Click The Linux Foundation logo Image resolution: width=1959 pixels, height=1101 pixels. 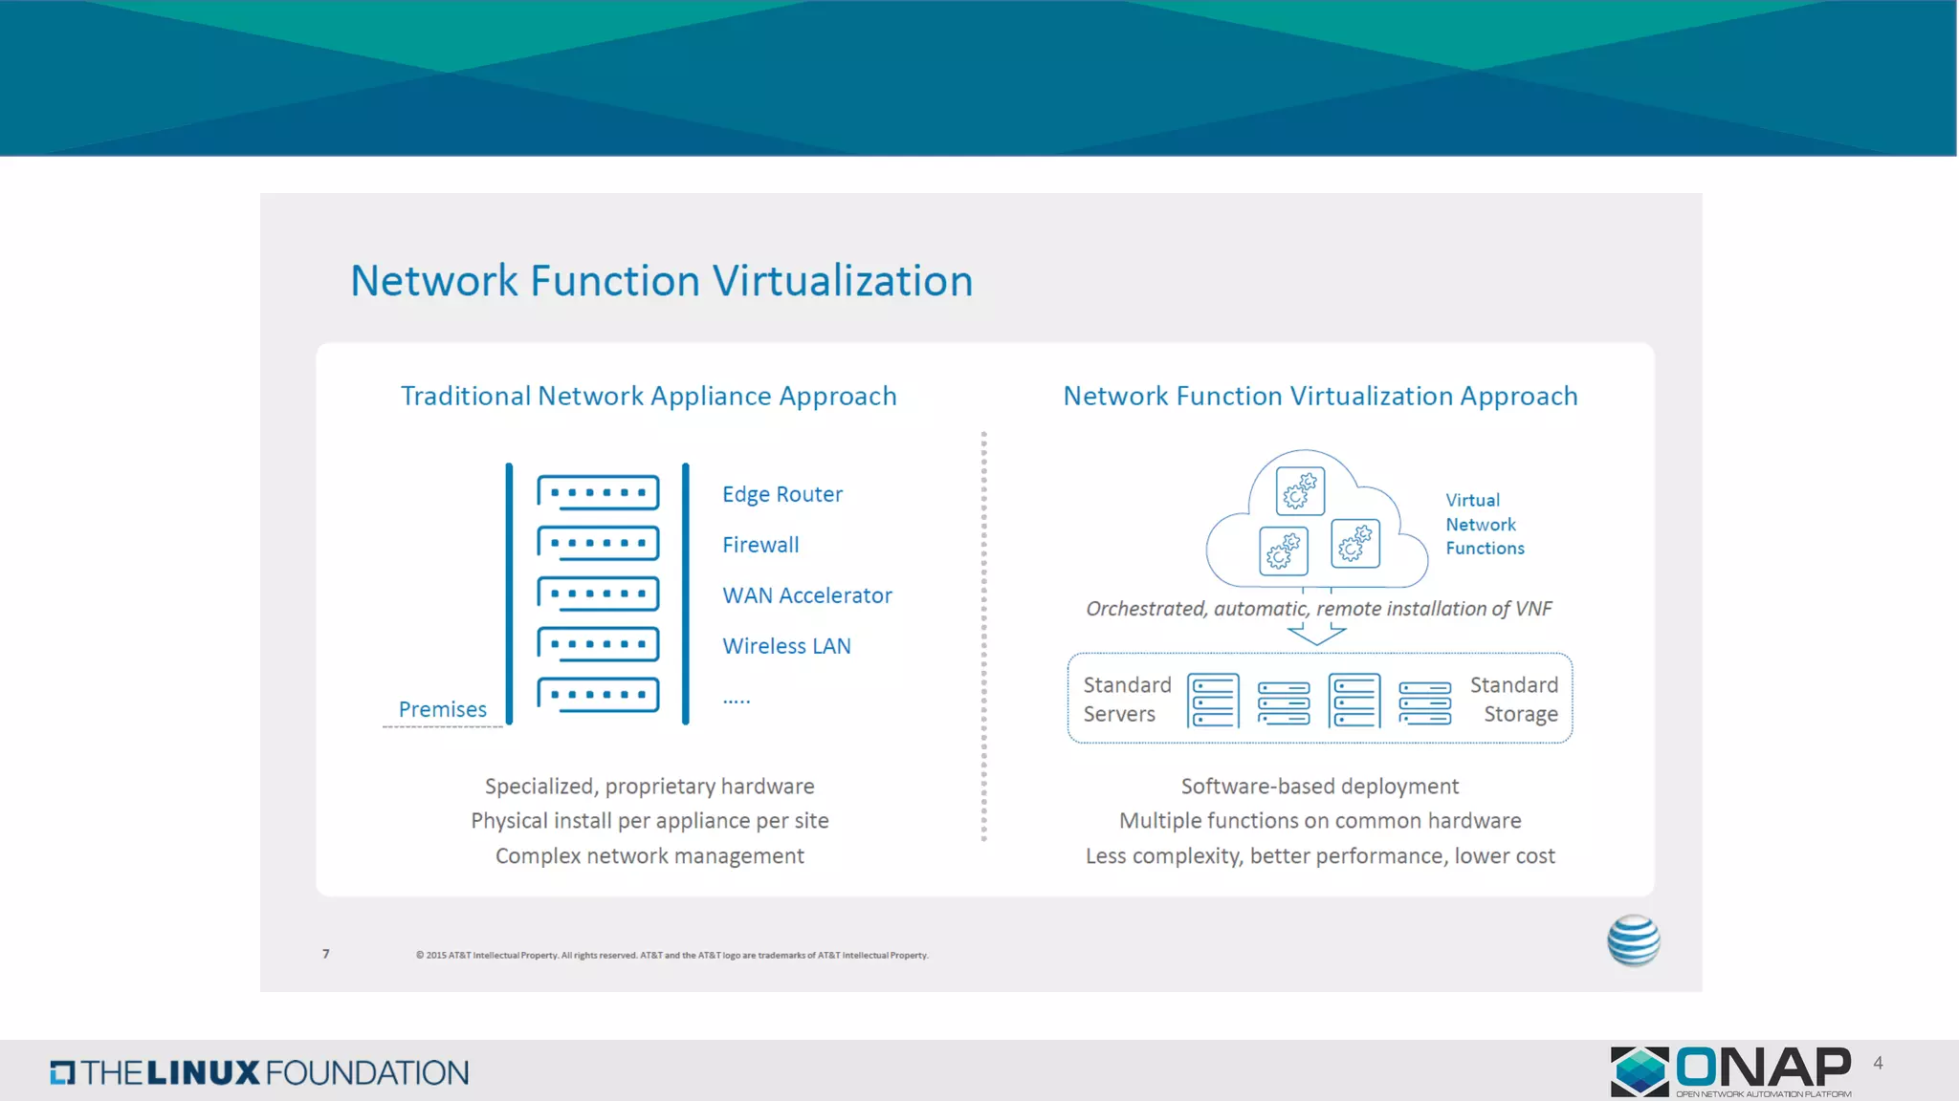(x=259, y=1072)
